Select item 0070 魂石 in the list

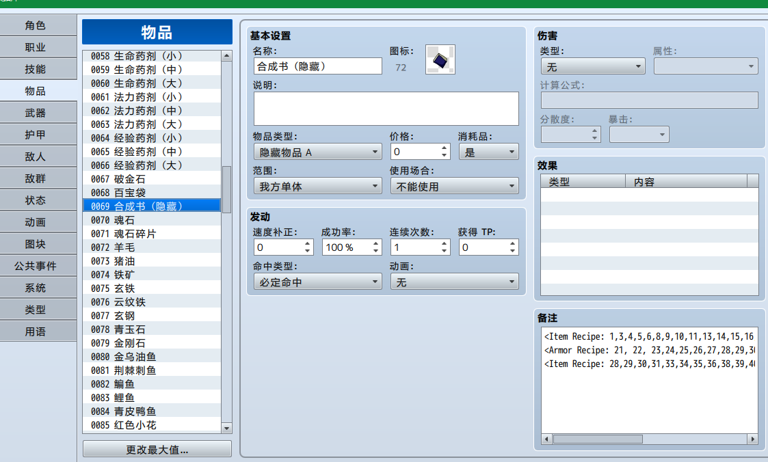click(152, 220)
